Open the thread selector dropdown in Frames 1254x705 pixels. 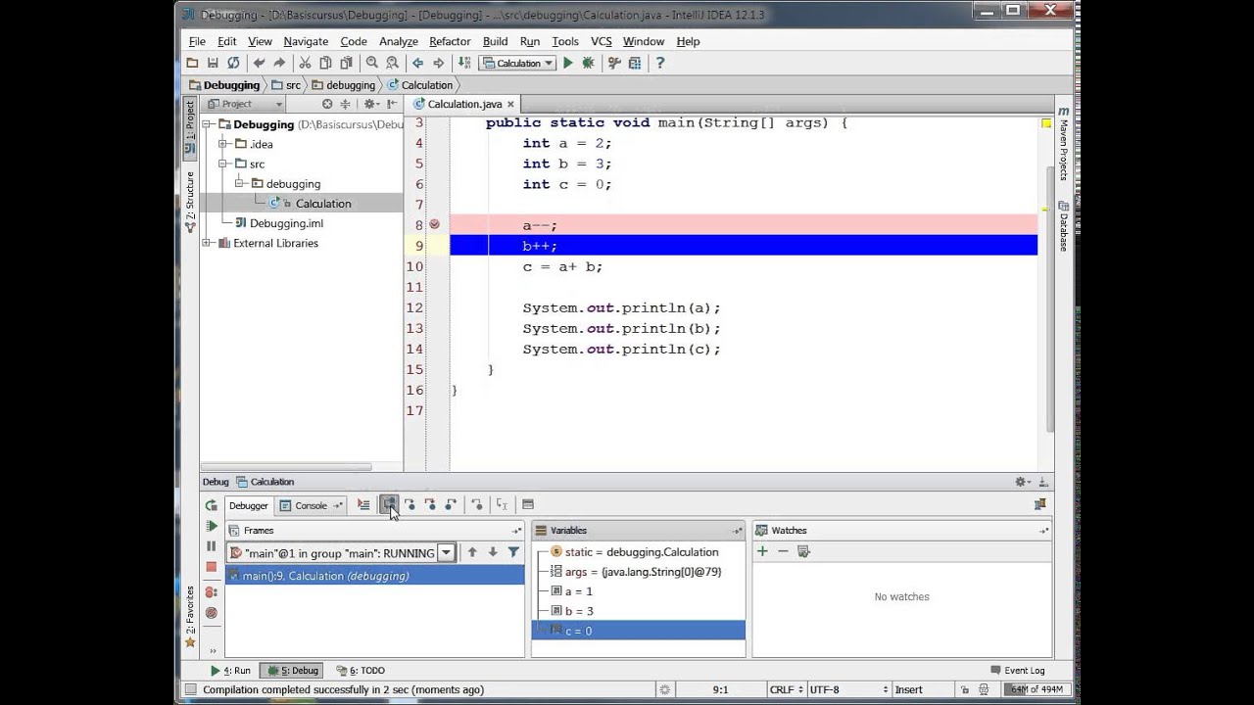pyautogui.click(x=446, y=552)
